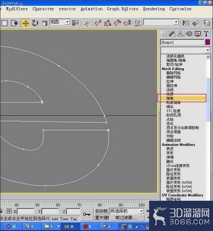Image resolution: width=213 pixels, height=231 pixels.
Task: Select the 表面变形 (WSM) modifier
Action: (x=179, y=191)
